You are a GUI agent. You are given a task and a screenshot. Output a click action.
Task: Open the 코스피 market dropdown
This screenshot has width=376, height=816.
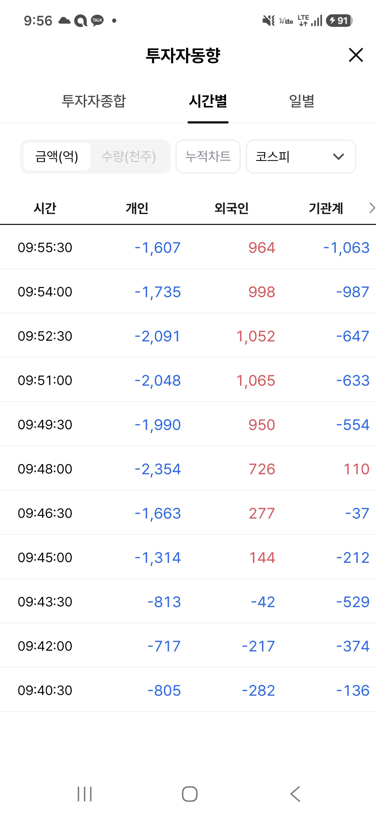tap(301, 157)
